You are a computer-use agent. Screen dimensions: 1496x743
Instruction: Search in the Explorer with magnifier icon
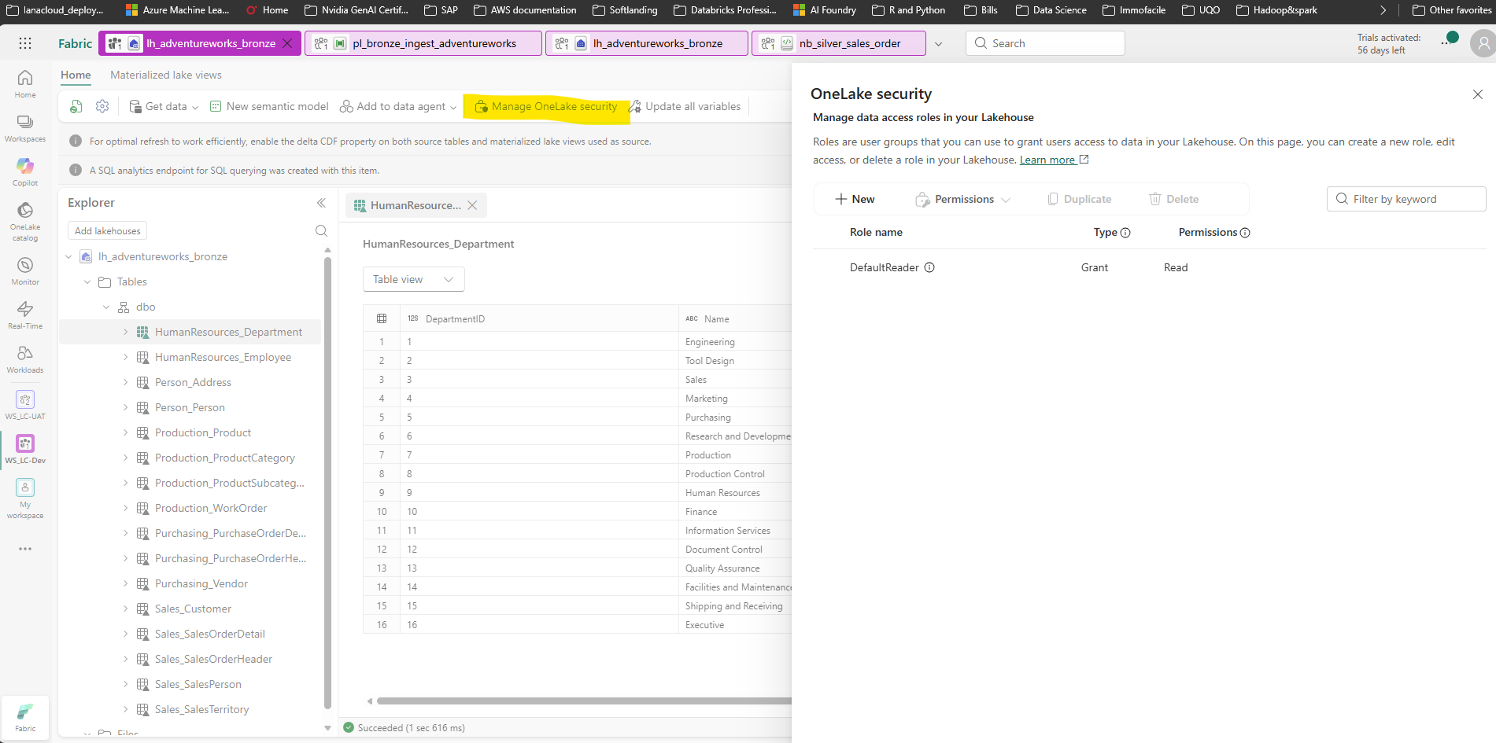[x=321, y=230]
